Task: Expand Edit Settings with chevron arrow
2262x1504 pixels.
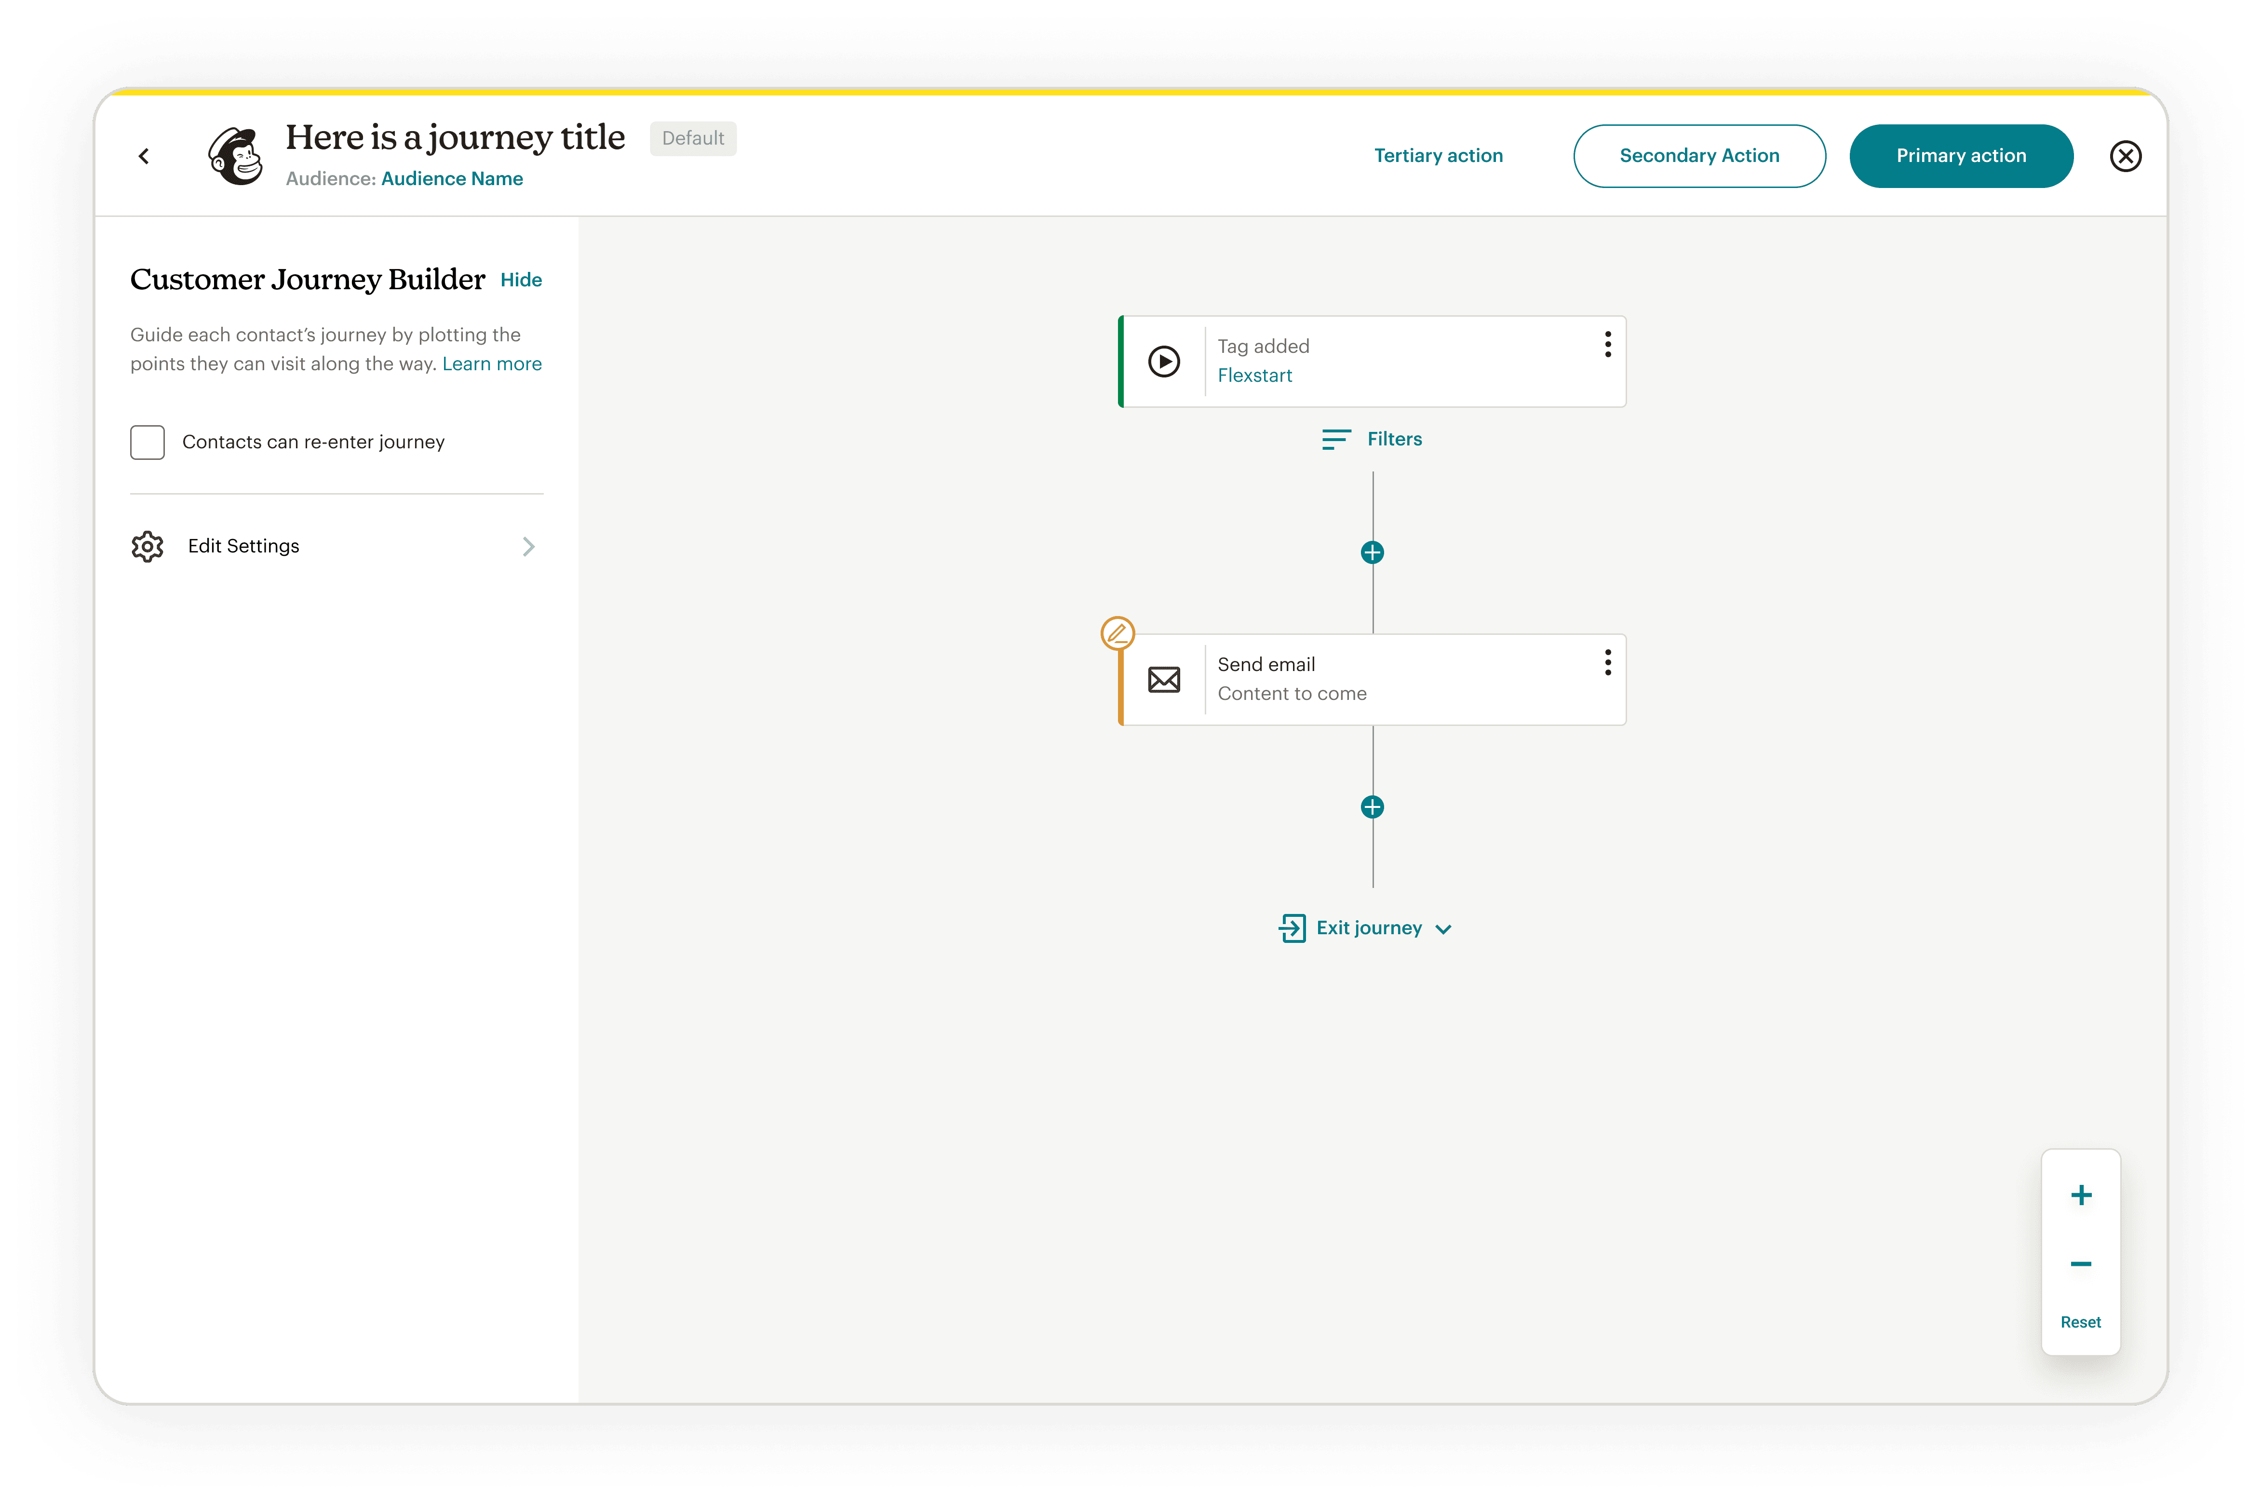Action: point(527,547)
